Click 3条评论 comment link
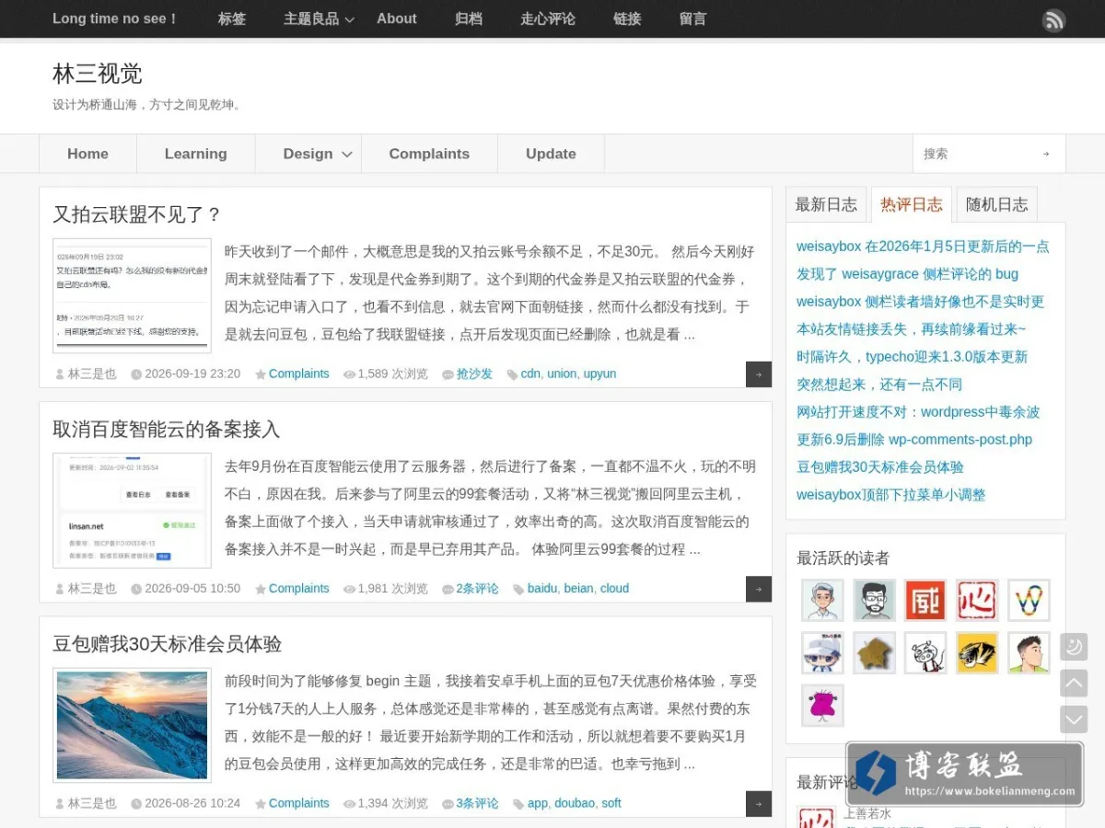Viewport: 1105px width, 828px height. tap(477, 803)
